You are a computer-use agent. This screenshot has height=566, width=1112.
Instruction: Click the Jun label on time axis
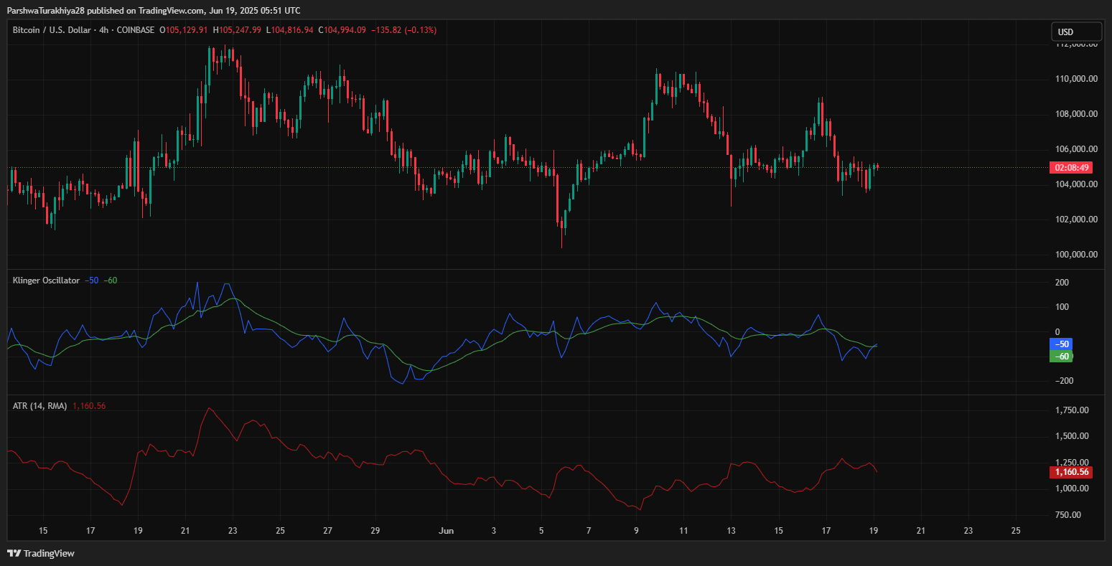coord(446,531)
